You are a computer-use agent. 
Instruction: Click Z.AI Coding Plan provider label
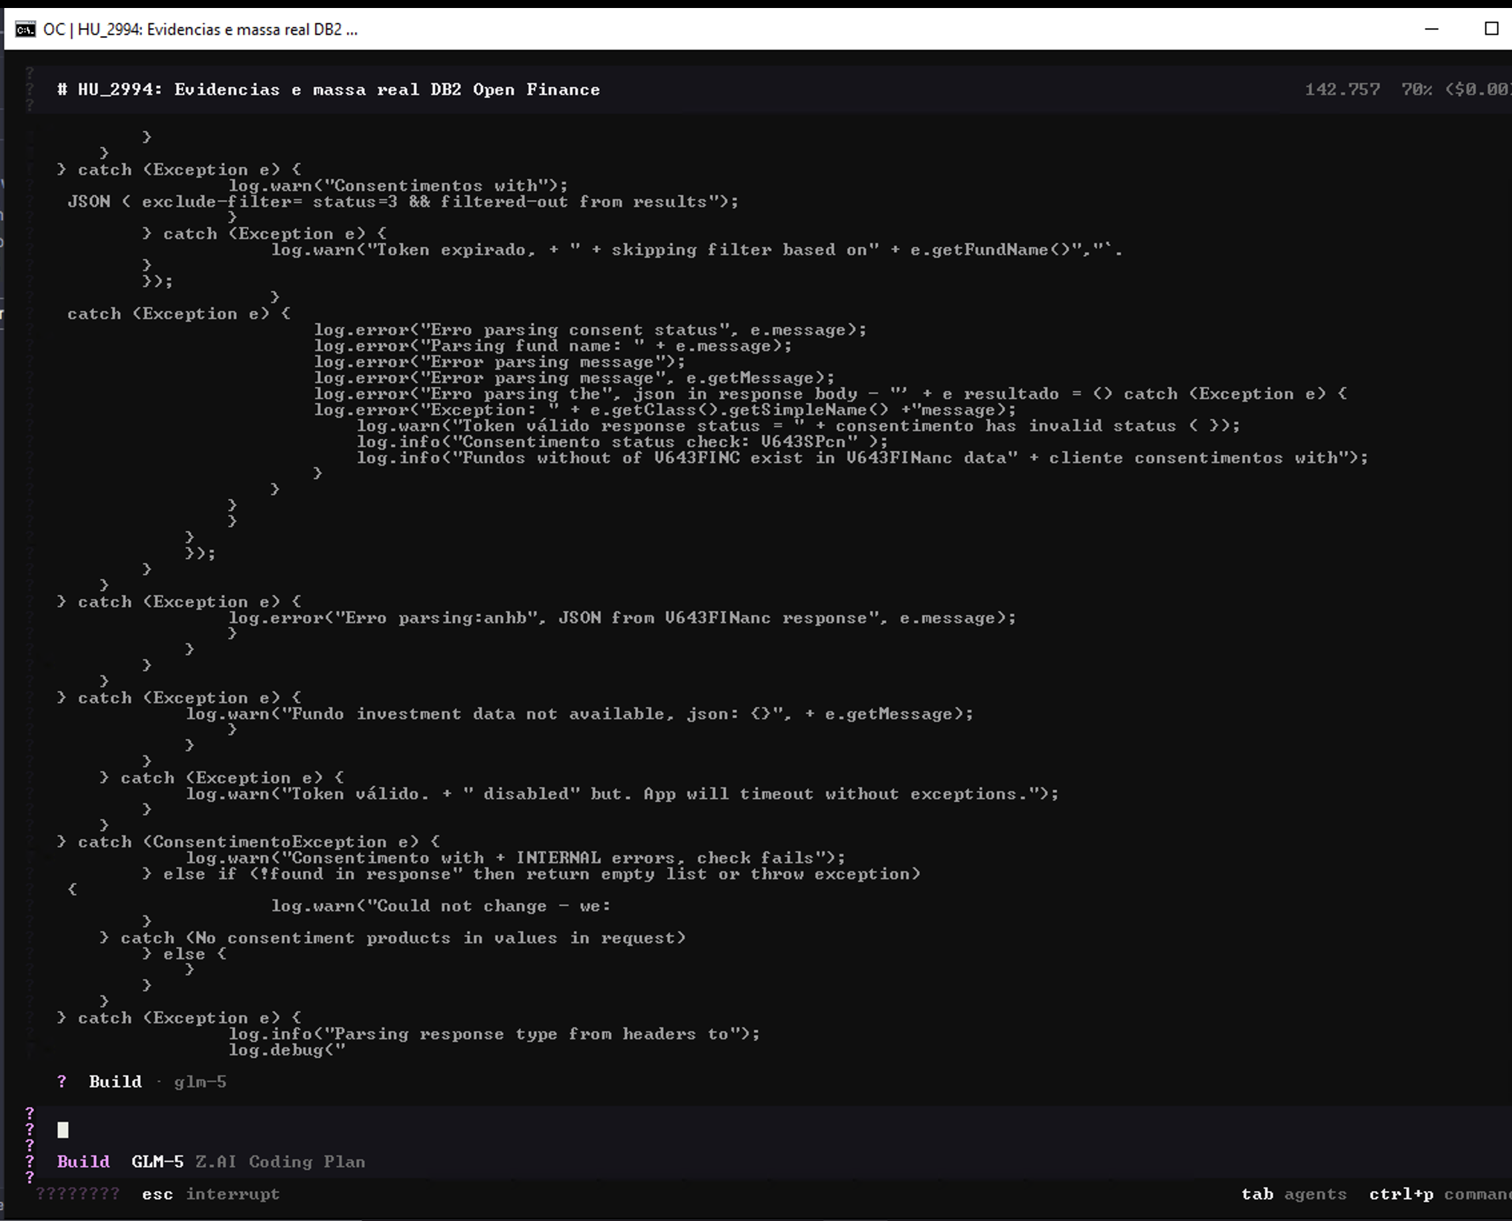point(280,1162)
